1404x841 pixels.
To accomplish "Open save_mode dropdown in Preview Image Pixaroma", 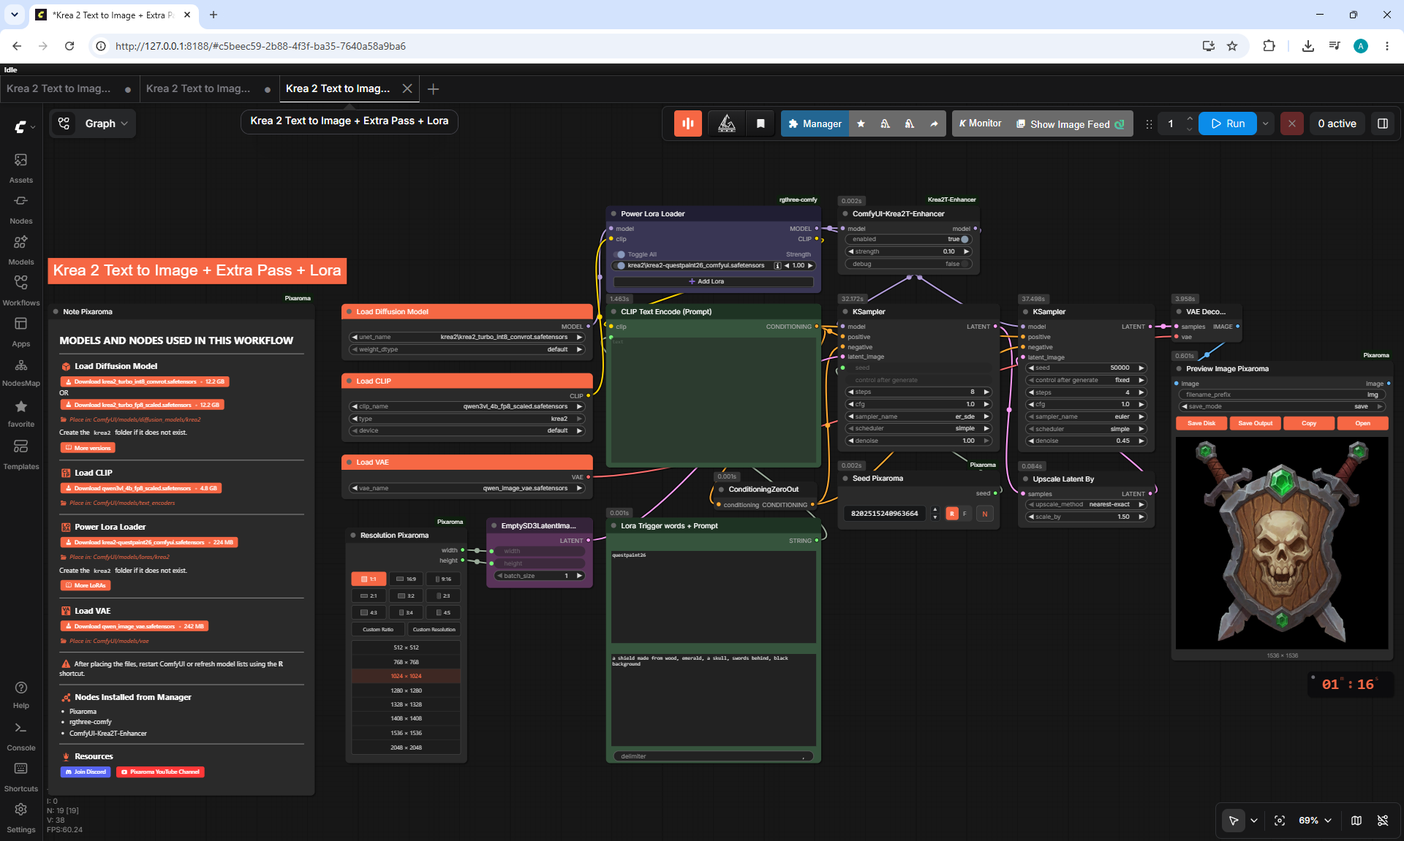I will click(x=1282, y=406).
